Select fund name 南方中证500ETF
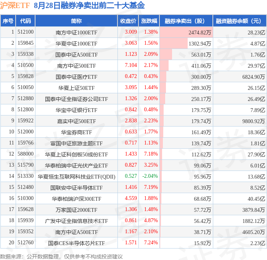 pos(76,66)
